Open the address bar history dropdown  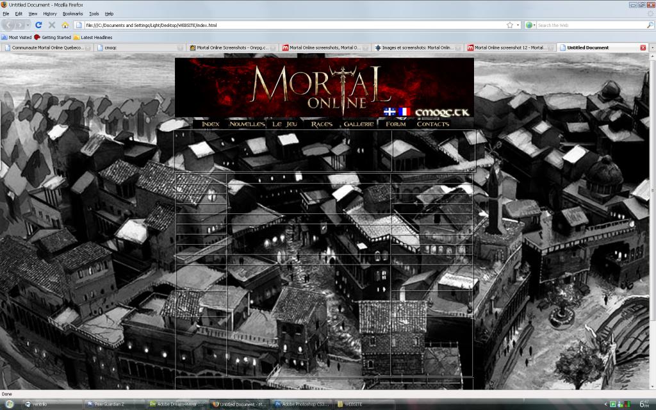click(x=518, y=25)
